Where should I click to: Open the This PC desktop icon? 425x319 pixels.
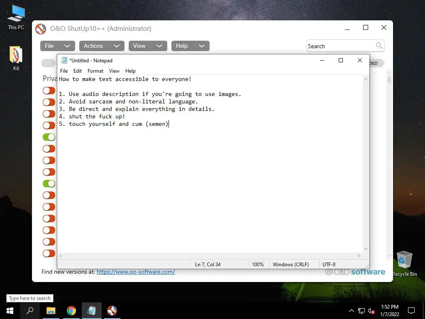pos(16,17)
